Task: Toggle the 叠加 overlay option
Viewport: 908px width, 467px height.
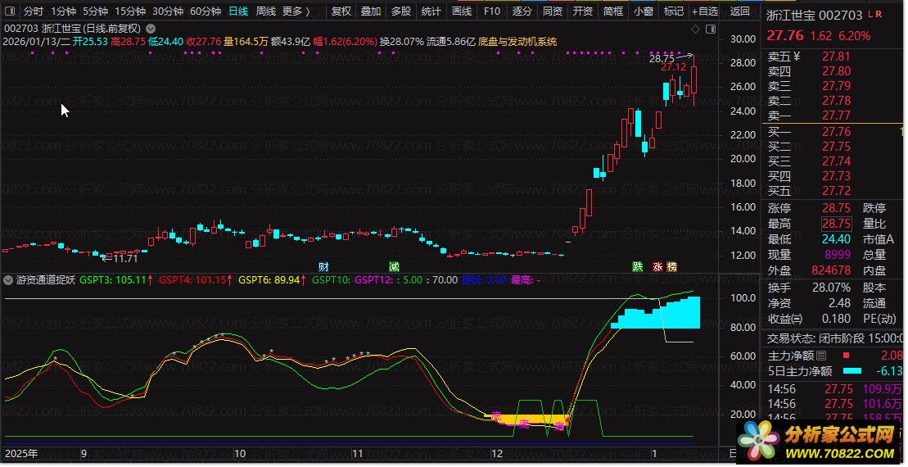Action: click(x=371, y=11)
